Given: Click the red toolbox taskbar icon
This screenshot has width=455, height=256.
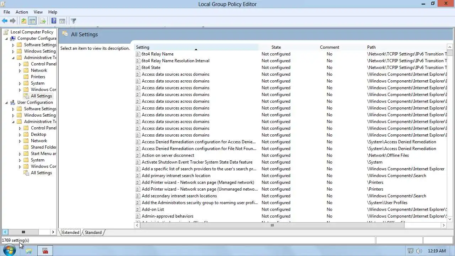Looking at the screenshot, I should [x=45, y=251].
